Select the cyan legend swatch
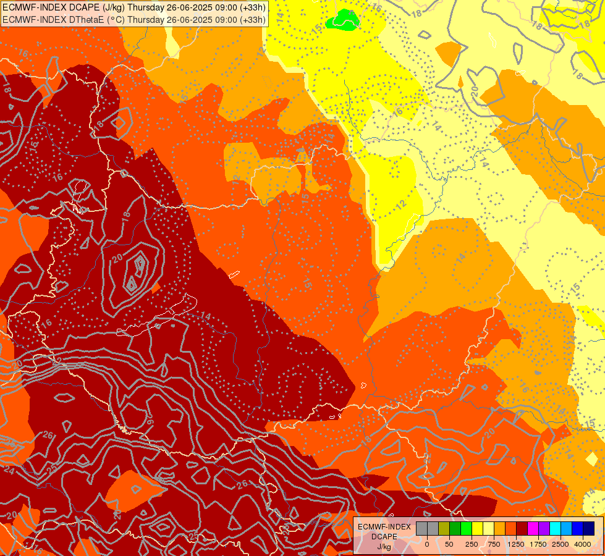Screen dimensions: 605x556 point(555,529)
